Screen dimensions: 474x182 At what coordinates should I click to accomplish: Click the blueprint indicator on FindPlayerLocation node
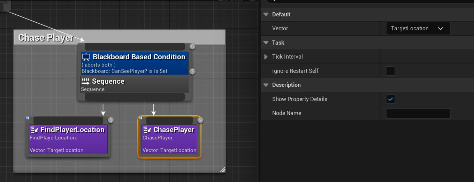coord(28,118)
